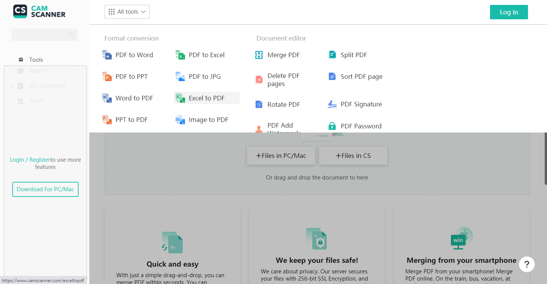Click the search magnifier icon
The width and height of the screenshot is (547, 284).
pyautogui.click(x=72, y=35)
